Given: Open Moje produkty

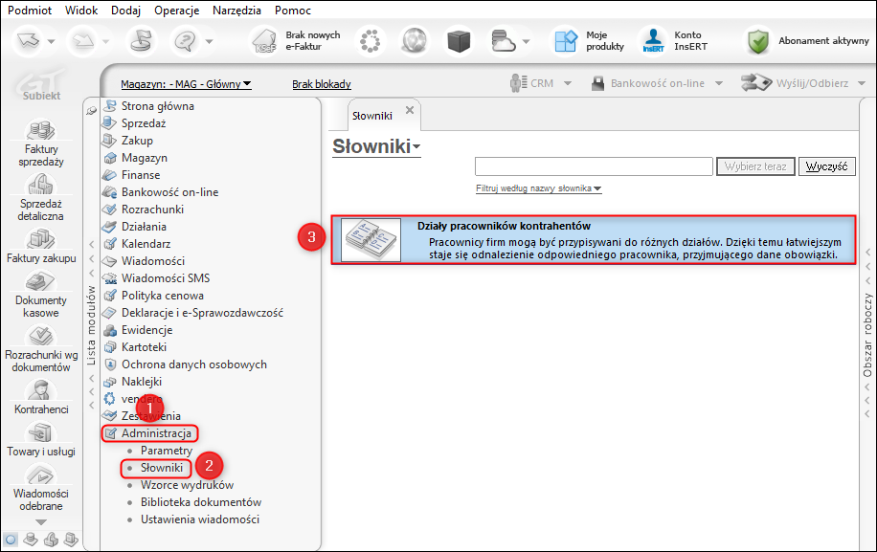Looking at the screenshot, I should point(589,41).
